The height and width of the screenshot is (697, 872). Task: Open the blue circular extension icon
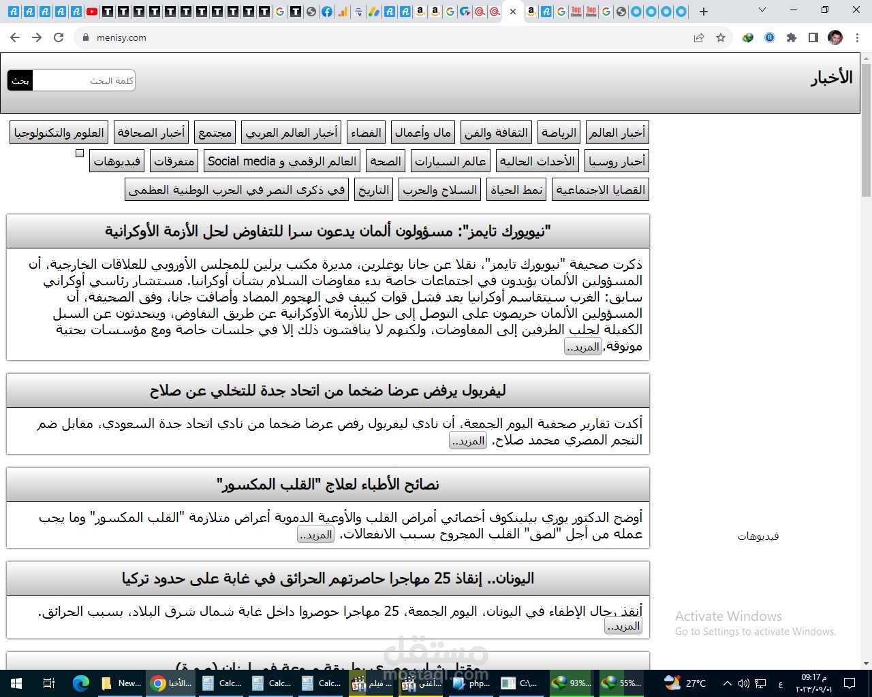[x=770, y=37]
